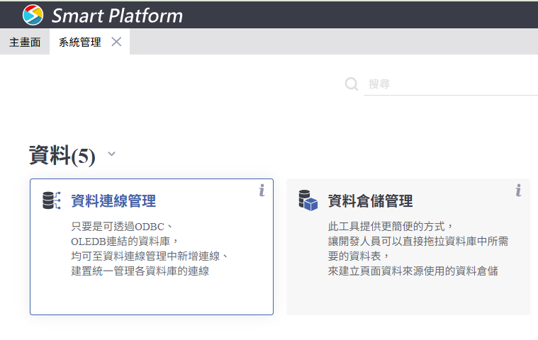Open the 資料倉儲管理 title link
The width and height of the screenshot is (538, 340).
[370, 201]
